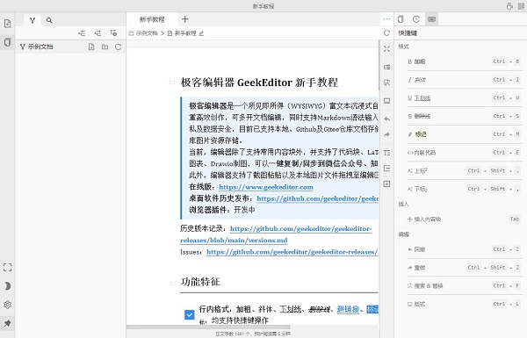Viewport: 527px width, 338px height.
Task: Click the undo arrow in the editor toolbar
Action: 386,119
